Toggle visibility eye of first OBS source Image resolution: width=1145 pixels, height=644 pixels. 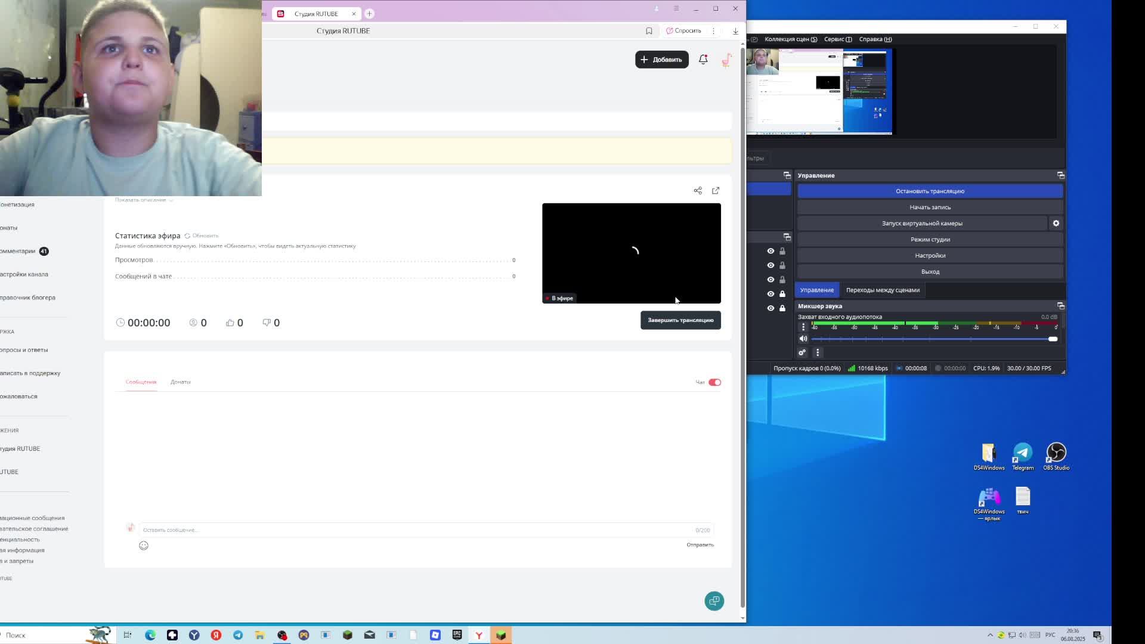tap(770, 251)
